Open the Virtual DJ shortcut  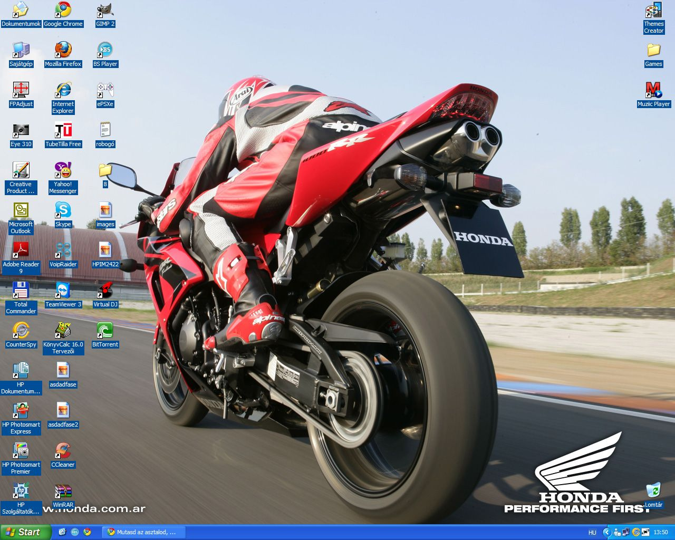[105, 295]
